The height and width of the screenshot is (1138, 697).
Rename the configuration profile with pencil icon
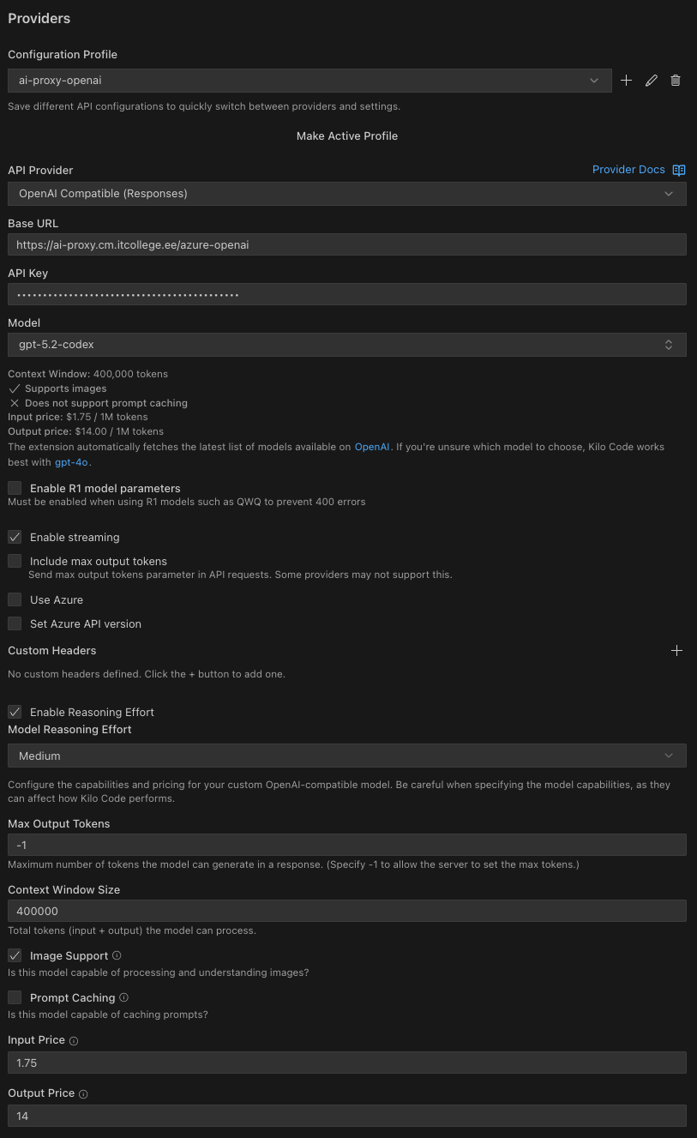coord(652,81)
